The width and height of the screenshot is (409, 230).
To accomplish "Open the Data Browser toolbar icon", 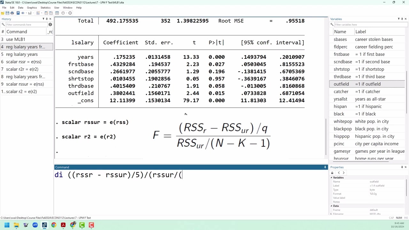I will pos(51,13).
